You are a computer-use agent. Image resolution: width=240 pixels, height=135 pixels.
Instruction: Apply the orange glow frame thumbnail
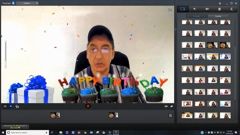tap(200, 69)
